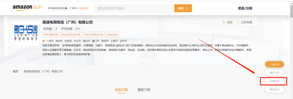The image size is (293, 99).
Task: Select the 仓储/转运 tag
Action: coord(112,35)
